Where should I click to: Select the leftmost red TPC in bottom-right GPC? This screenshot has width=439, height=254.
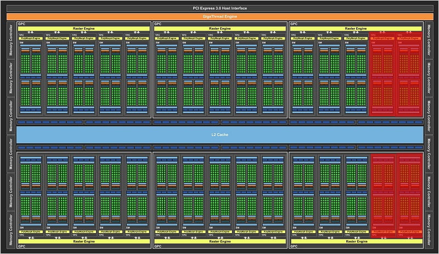[x=382, y=195]
